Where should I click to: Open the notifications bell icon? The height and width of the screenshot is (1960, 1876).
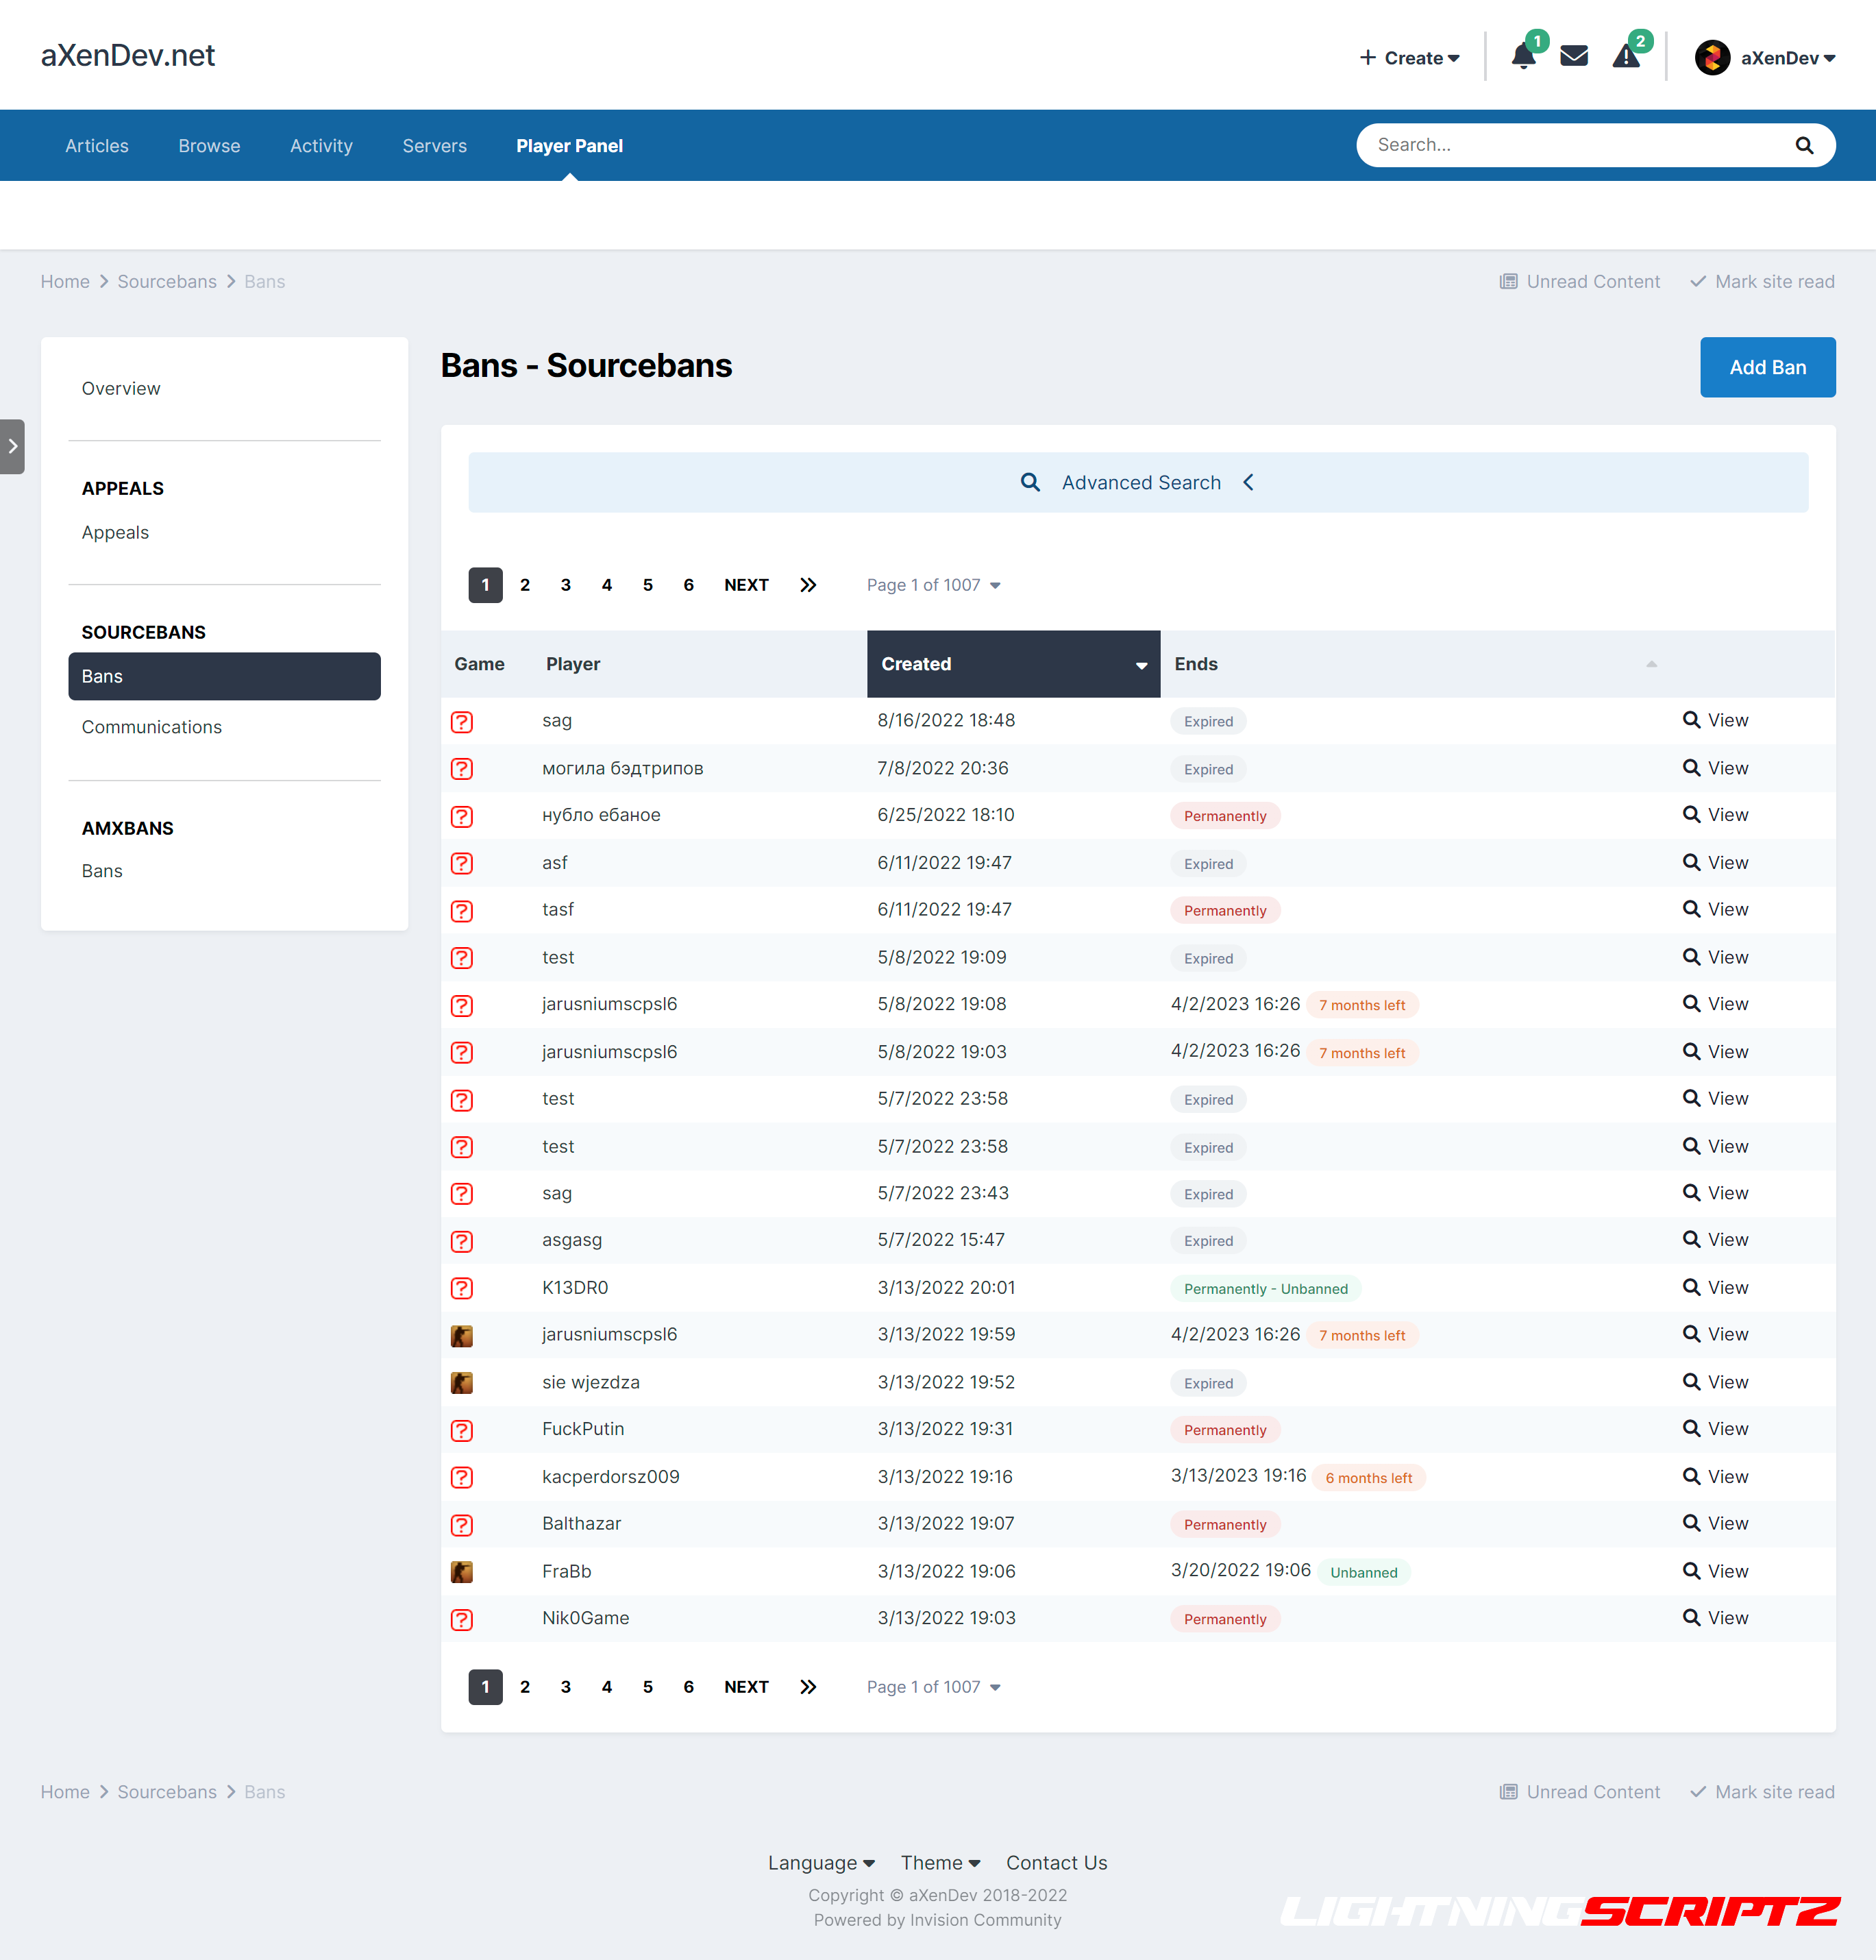click(x=1523, y=57)
